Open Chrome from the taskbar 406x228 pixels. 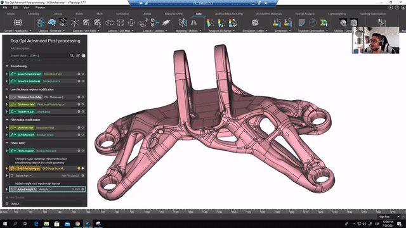point(77,224)
